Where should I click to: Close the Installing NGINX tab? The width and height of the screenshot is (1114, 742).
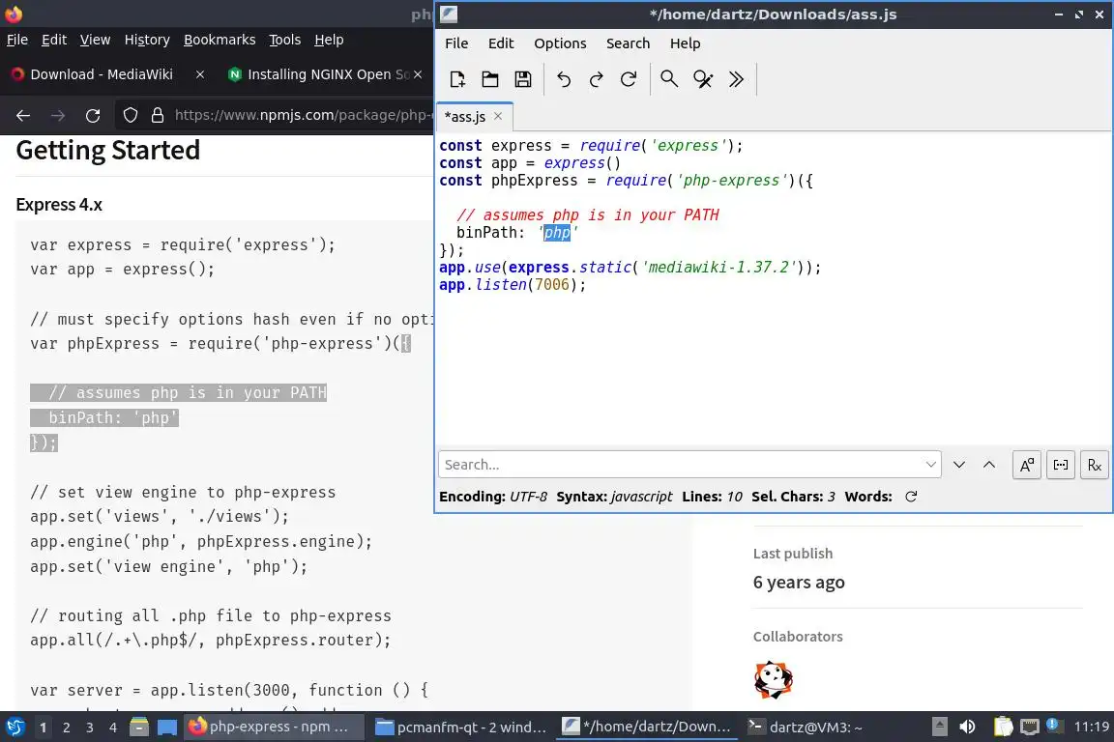click(418, 73)
